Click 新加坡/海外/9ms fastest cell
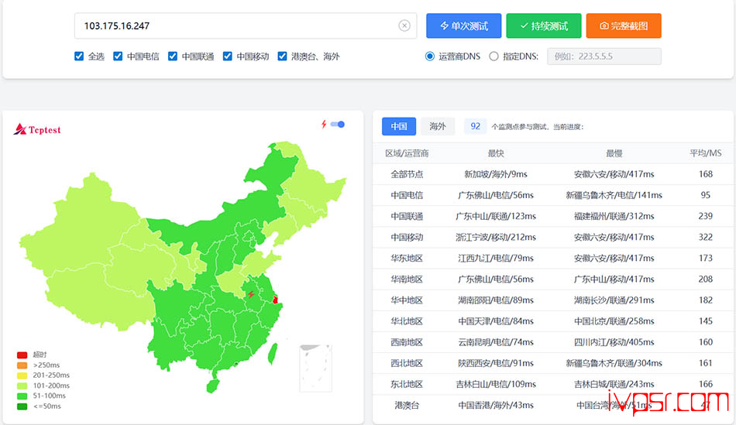This screenshot has width=736, height=425. click(496, 174)
